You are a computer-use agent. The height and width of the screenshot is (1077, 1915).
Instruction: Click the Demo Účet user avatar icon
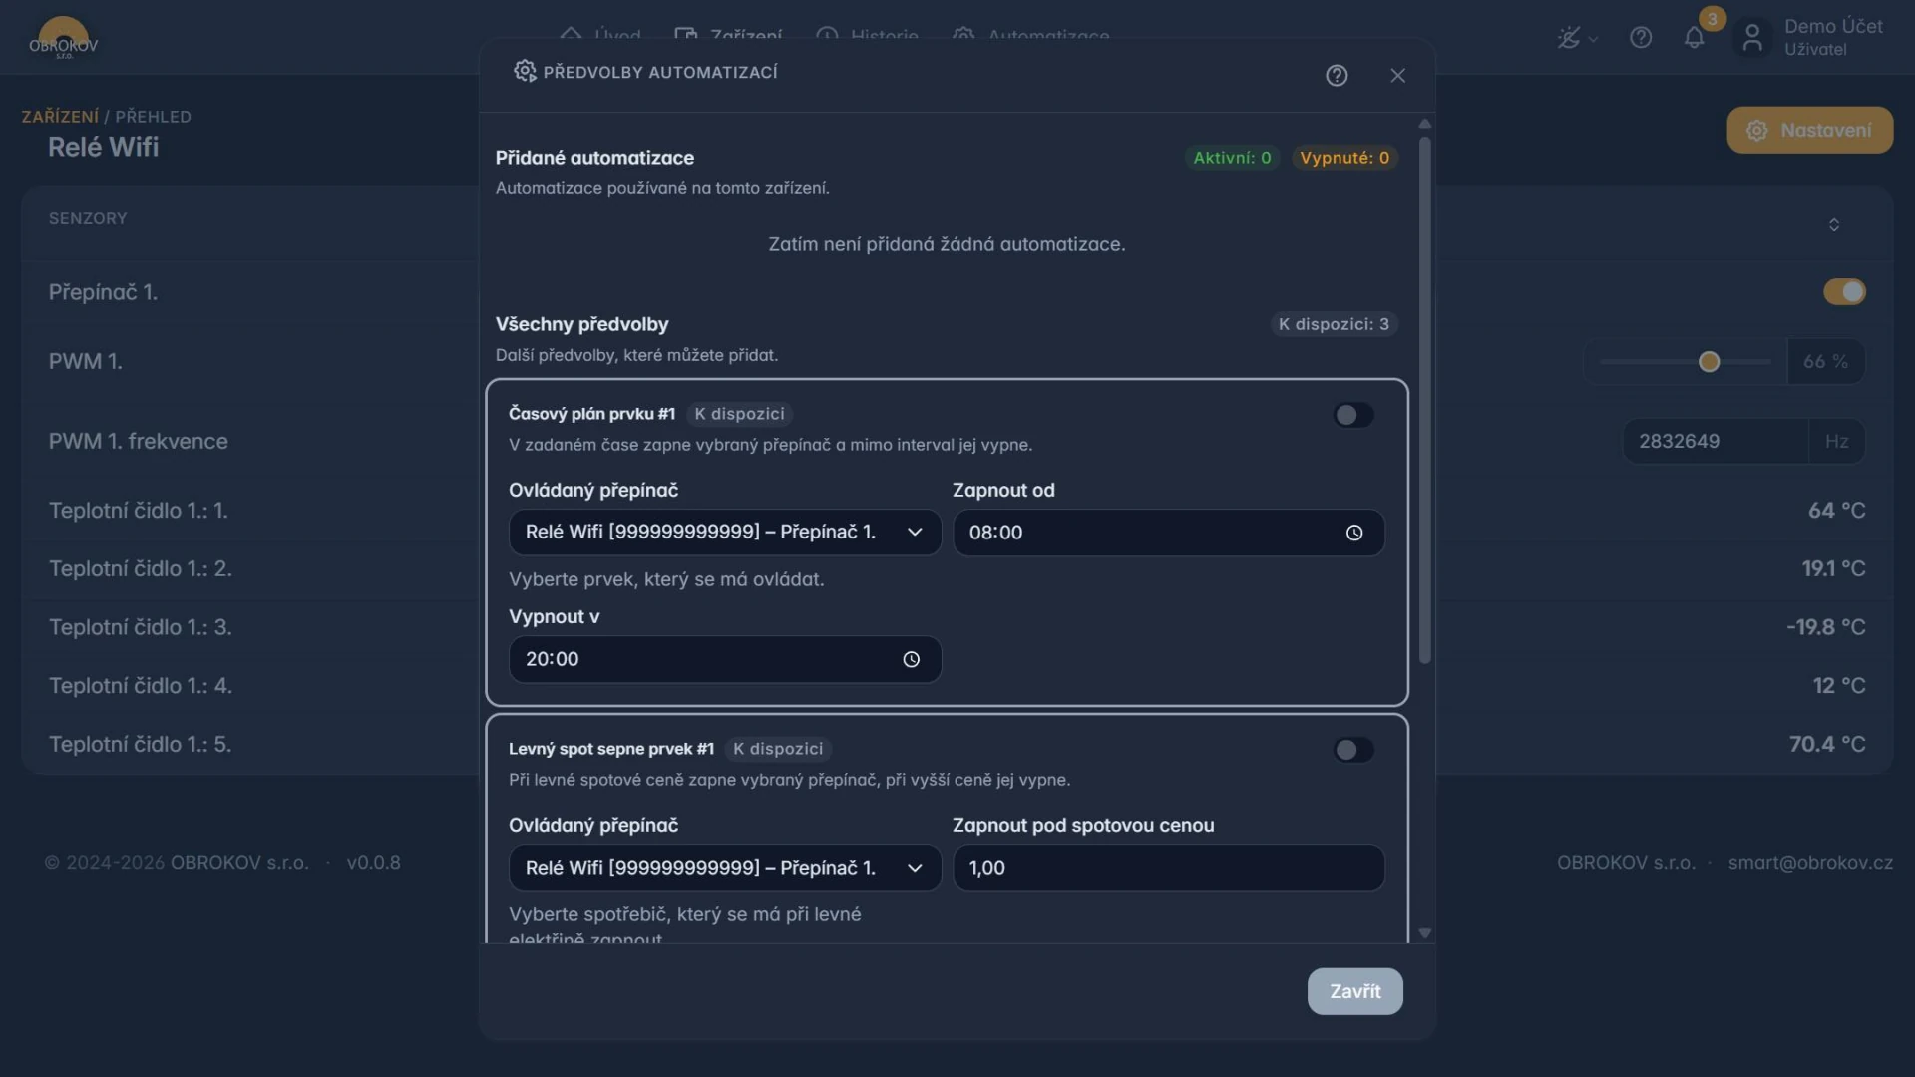(x=1751, y=38)
